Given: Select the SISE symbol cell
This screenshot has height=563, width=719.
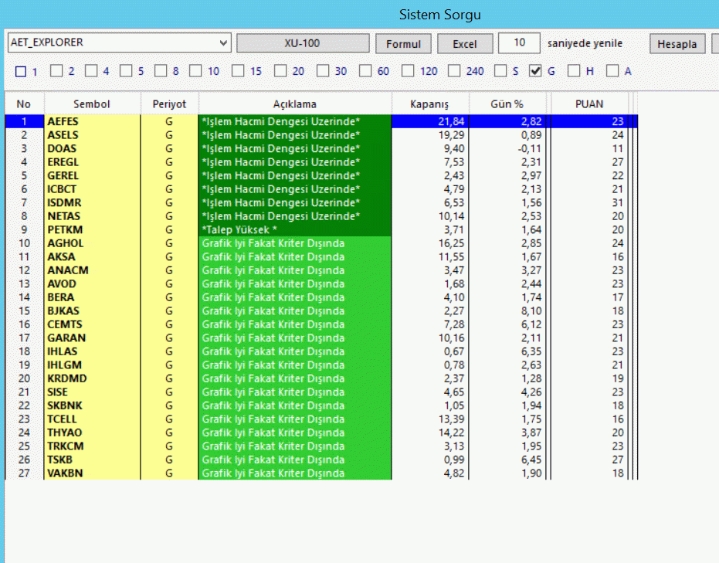Looking at the screenshot, I should 92,392.
